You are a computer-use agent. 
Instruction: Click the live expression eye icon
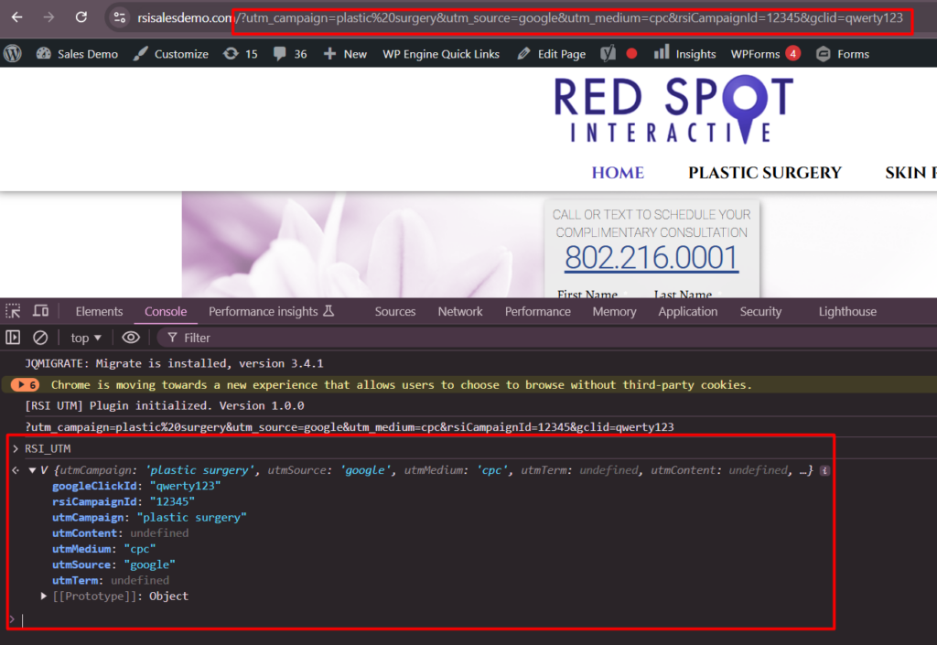coord(131,338)
